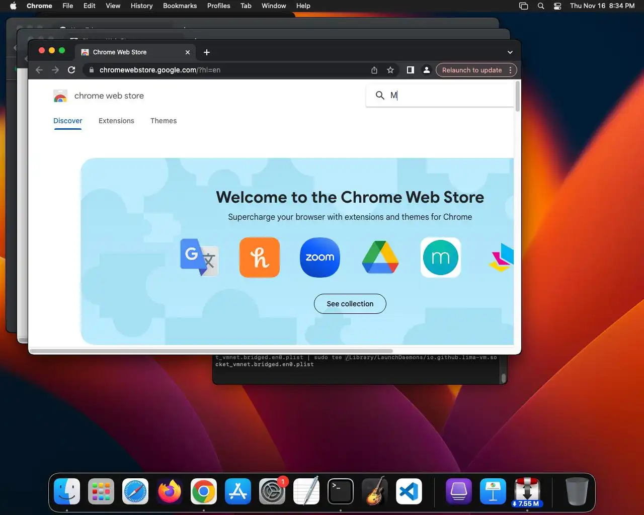This screenshot has width=644, height=515.
Task: Select the Chrome Web Store browser tab
Action: tap(136, 52)
